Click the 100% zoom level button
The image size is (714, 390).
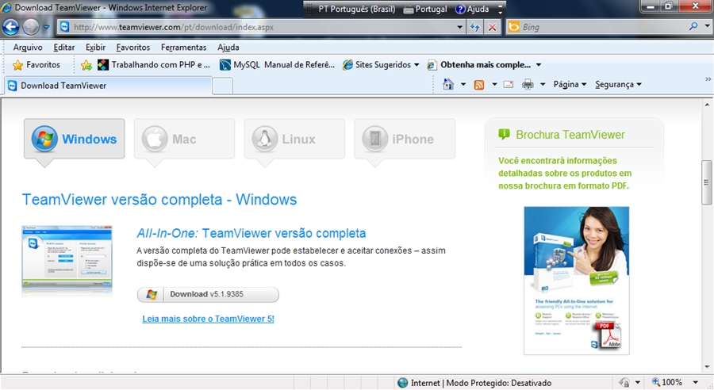click(667, 382)
